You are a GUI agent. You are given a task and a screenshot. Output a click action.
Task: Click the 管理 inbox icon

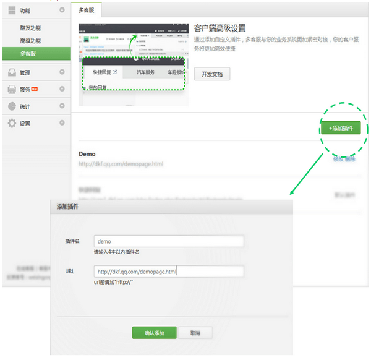pyautogui.click(x=12, y=72)
